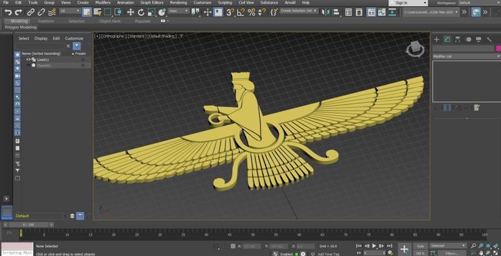This screenshot has width=501, height=256.
Task: Toggle the Spinner Snap button
Action: click(x=262, y=13)
